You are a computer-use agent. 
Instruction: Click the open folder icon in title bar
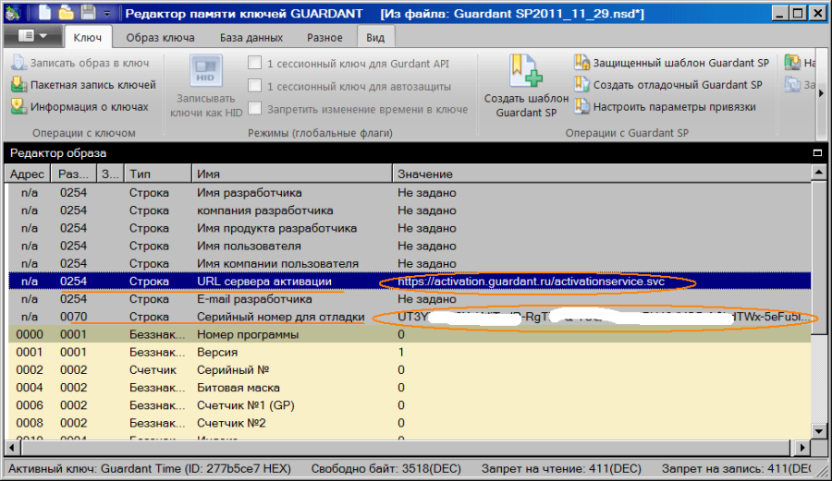[x=66, y=13]
